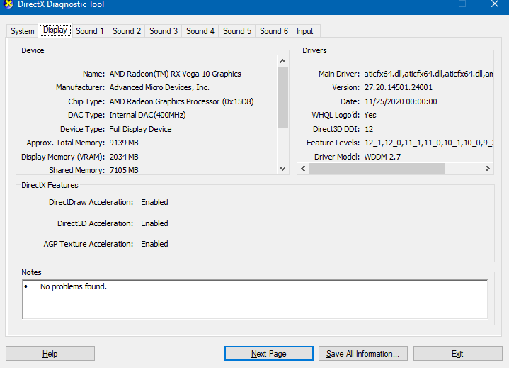The height and width of the screenshot is (368, 509).
Task: Click the DirectX Diagnostic Tool title icon
Action: (8, 4)
